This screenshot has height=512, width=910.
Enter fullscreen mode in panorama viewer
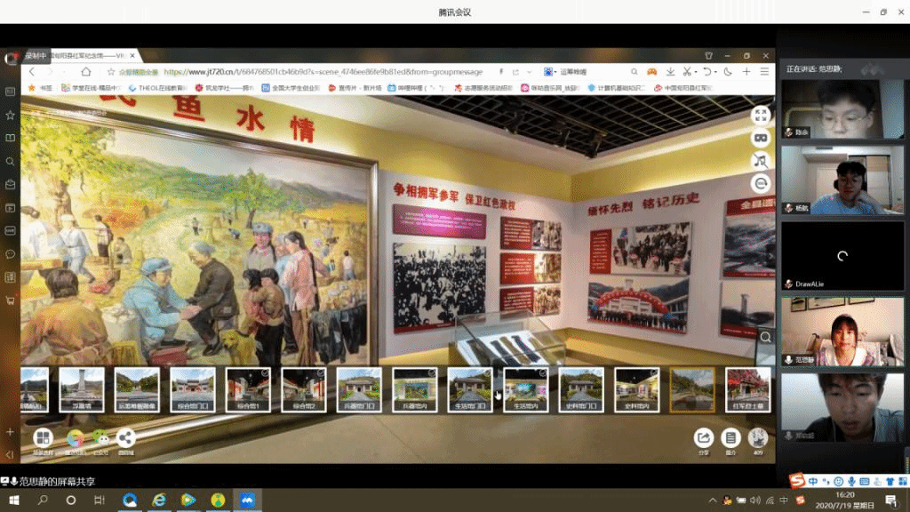tap(761, 115)
